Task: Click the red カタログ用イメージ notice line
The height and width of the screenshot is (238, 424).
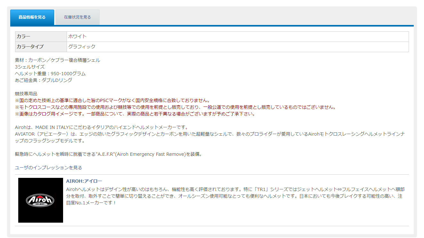Action: coord(135,114)
